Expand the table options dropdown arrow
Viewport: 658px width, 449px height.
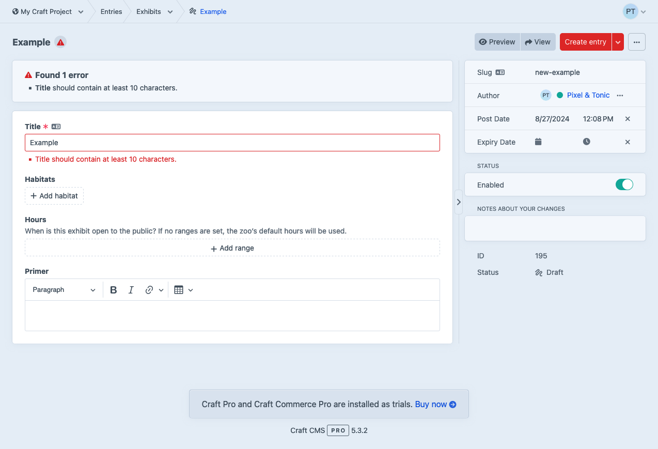pyautogui.click(x=191, y=290)
